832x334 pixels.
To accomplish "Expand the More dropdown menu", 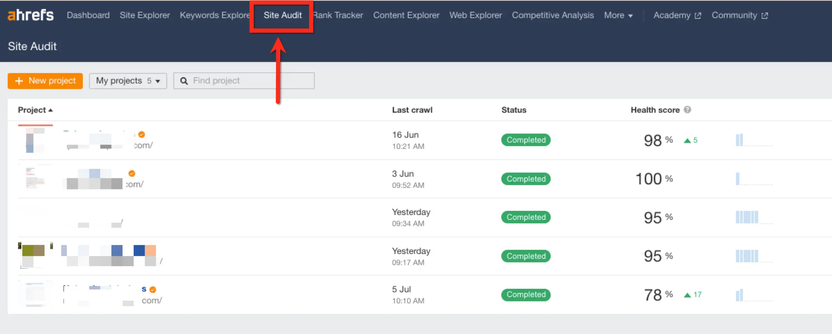I will tap(618, 15).
